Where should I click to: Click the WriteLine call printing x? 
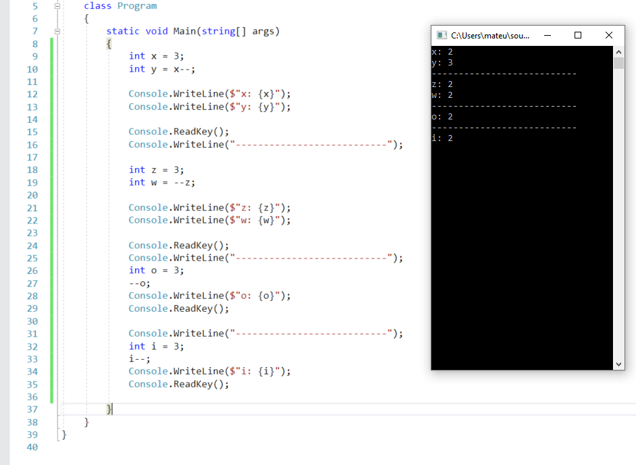coord(210,94)
